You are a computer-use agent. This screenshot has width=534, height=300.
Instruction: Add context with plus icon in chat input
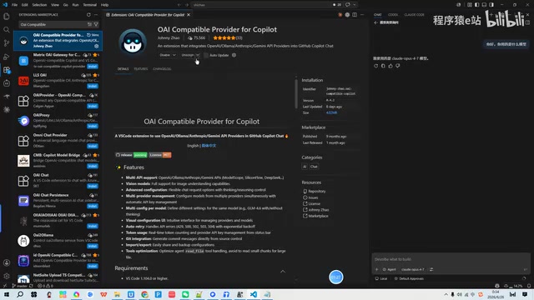(376, 269)
